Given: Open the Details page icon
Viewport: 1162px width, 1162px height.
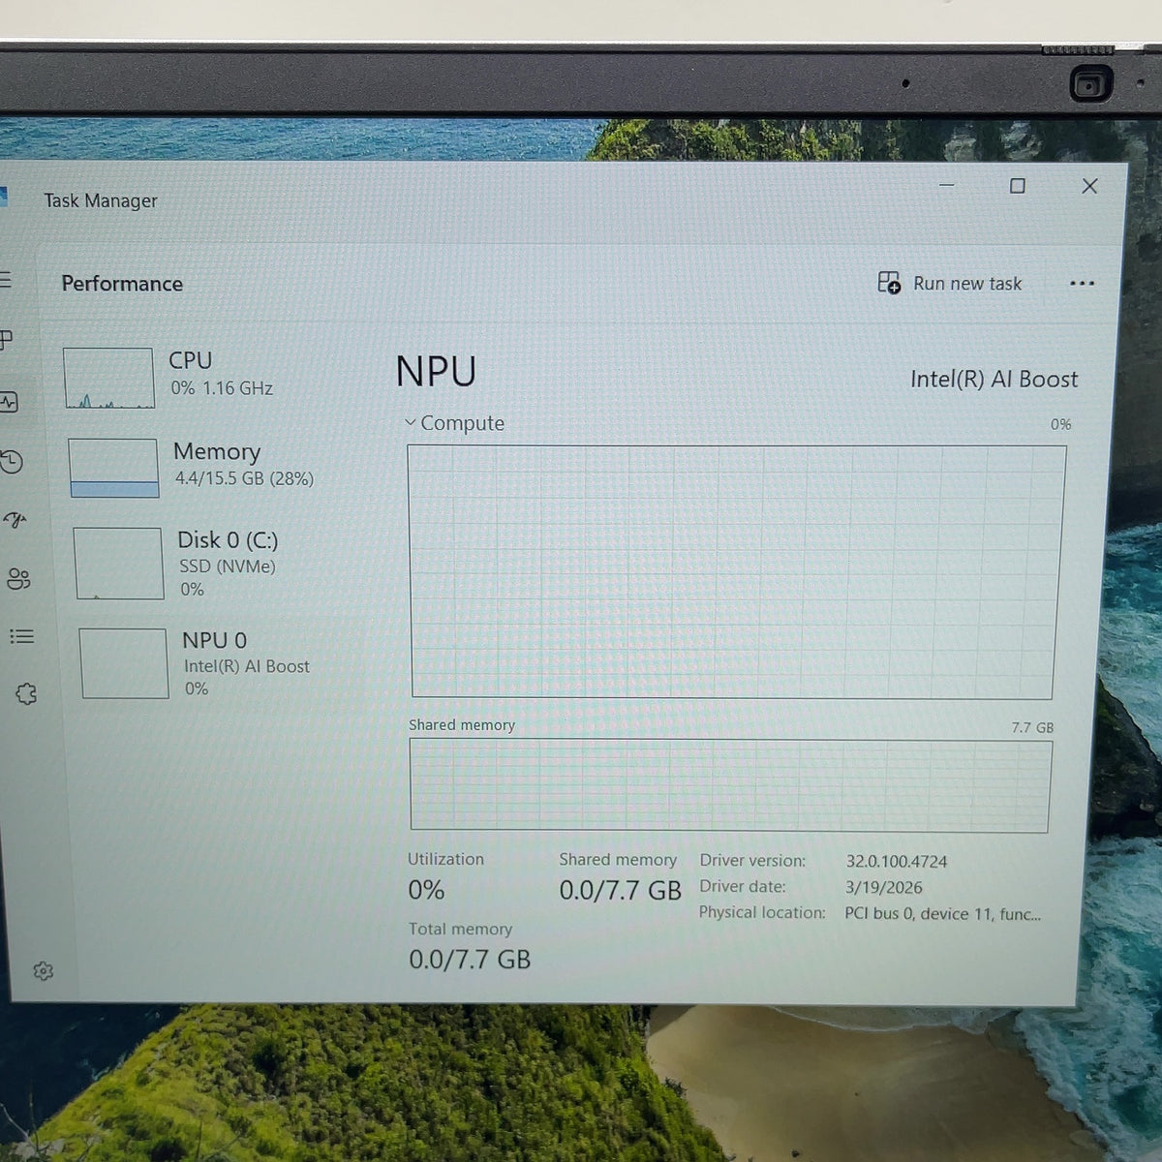Looking at the screenshot, I should [x=22, y=636].
